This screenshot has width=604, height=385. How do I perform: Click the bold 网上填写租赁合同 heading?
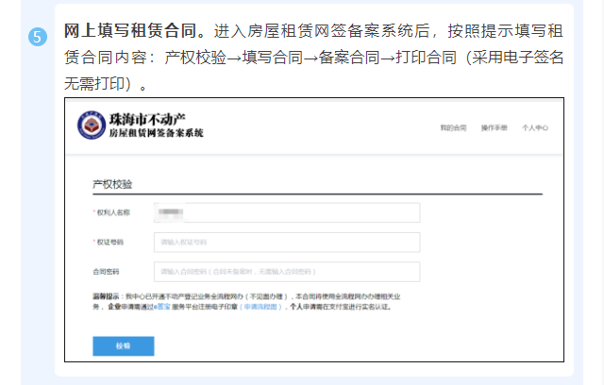pos(136,32)
